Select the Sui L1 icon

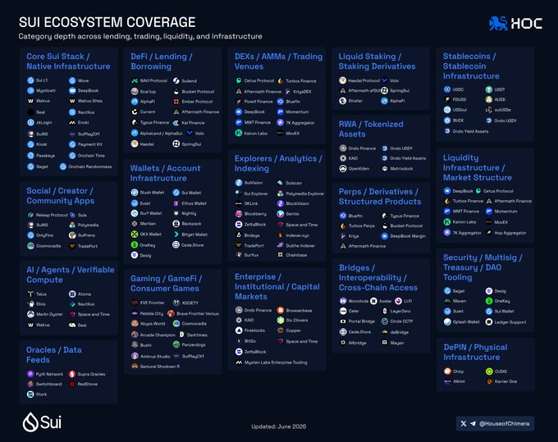(x=30, y=80)
